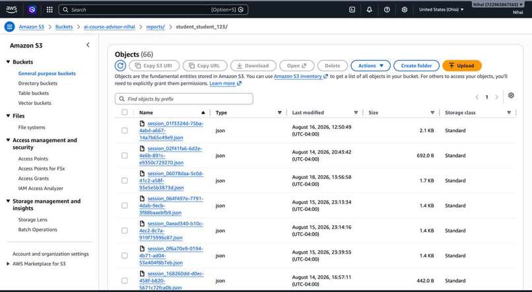Check the session_06078daa row checkbox
The width and height of the screenshot is (532, 292).
(x=125, y=180)
